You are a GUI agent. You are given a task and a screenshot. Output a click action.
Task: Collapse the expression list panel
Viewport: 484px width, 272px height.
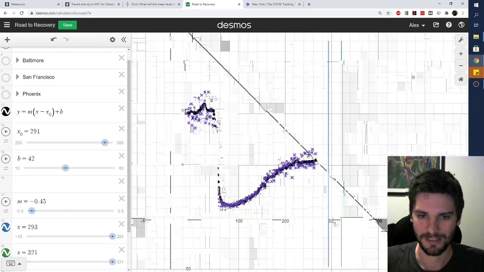(x=124, y=39)
